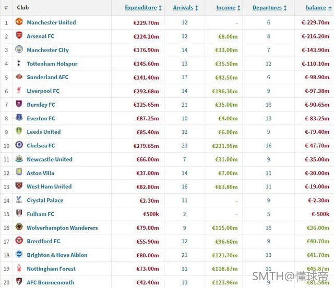This screenshot has height=288, width=334.
Task: Click Brighton's €121.70m income value
Action: (x=225, y=255)
